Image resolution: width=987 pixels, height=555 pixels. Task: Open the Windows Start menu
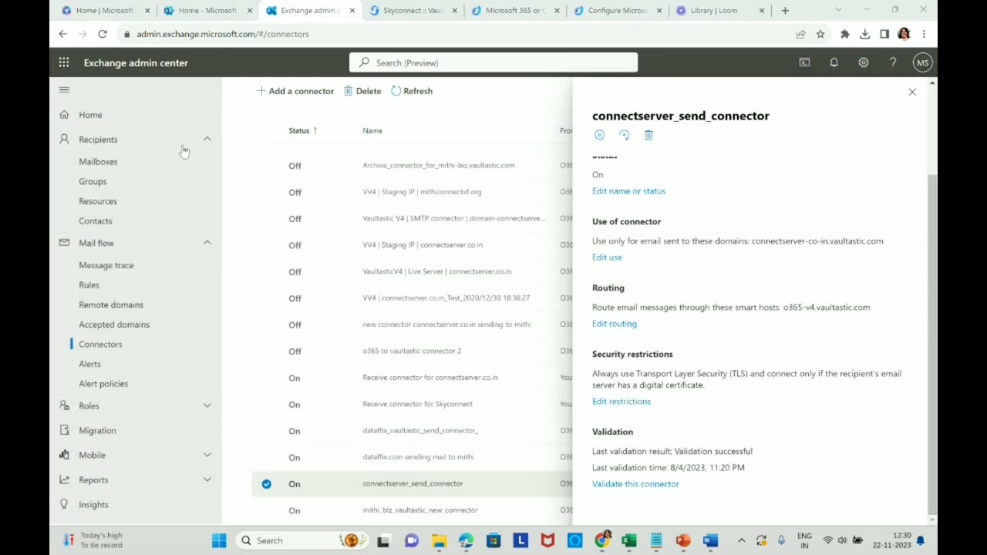pos(219,540)
